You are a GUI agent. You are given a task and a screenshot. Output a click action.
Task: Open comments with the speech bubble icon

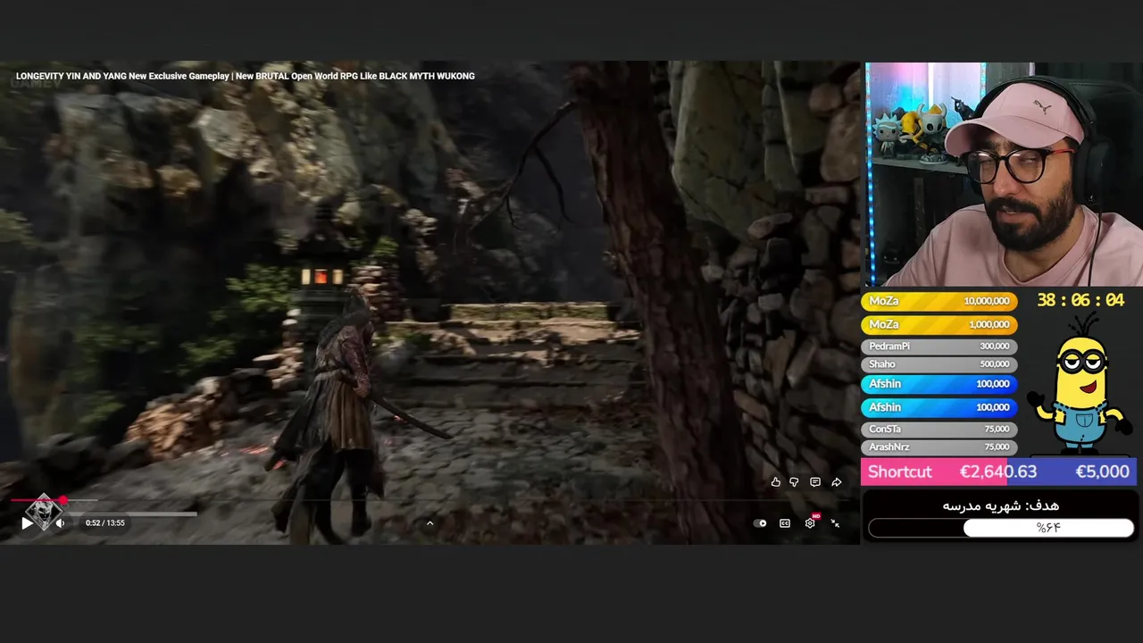pyautogui.click(x=815, y=482)
